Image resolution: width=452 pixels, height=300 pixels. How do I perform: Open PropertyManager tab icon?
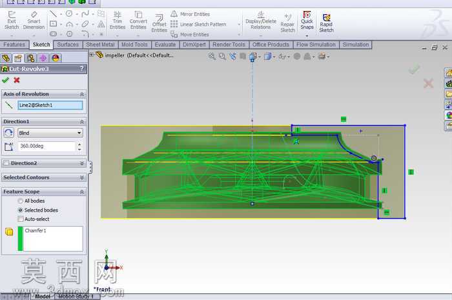[18, 58]
